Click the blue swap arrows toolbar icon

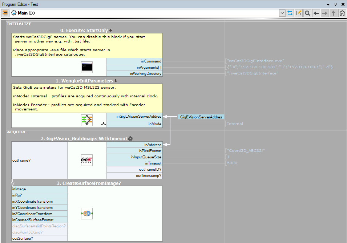click(290, 13)
